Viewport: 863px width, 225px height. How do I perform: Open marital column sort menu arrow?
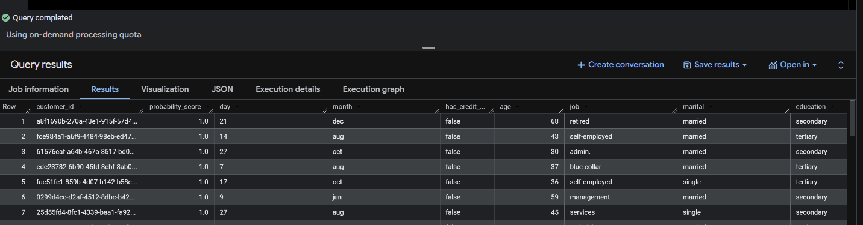711,107
